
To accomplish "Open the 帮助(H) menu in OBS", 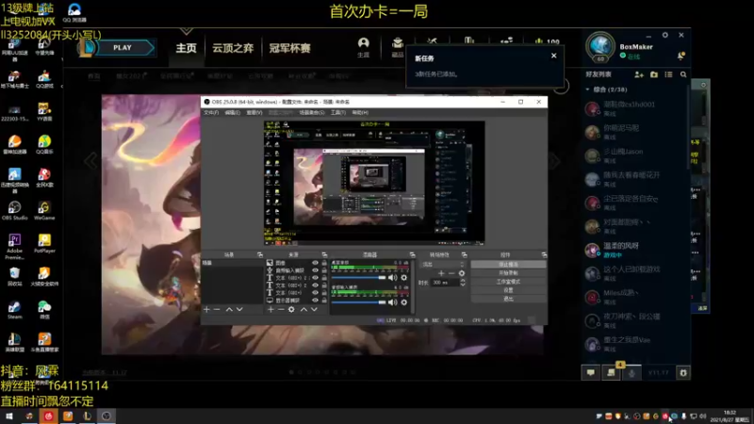I will pyautogui.click(x=360, y=112).
